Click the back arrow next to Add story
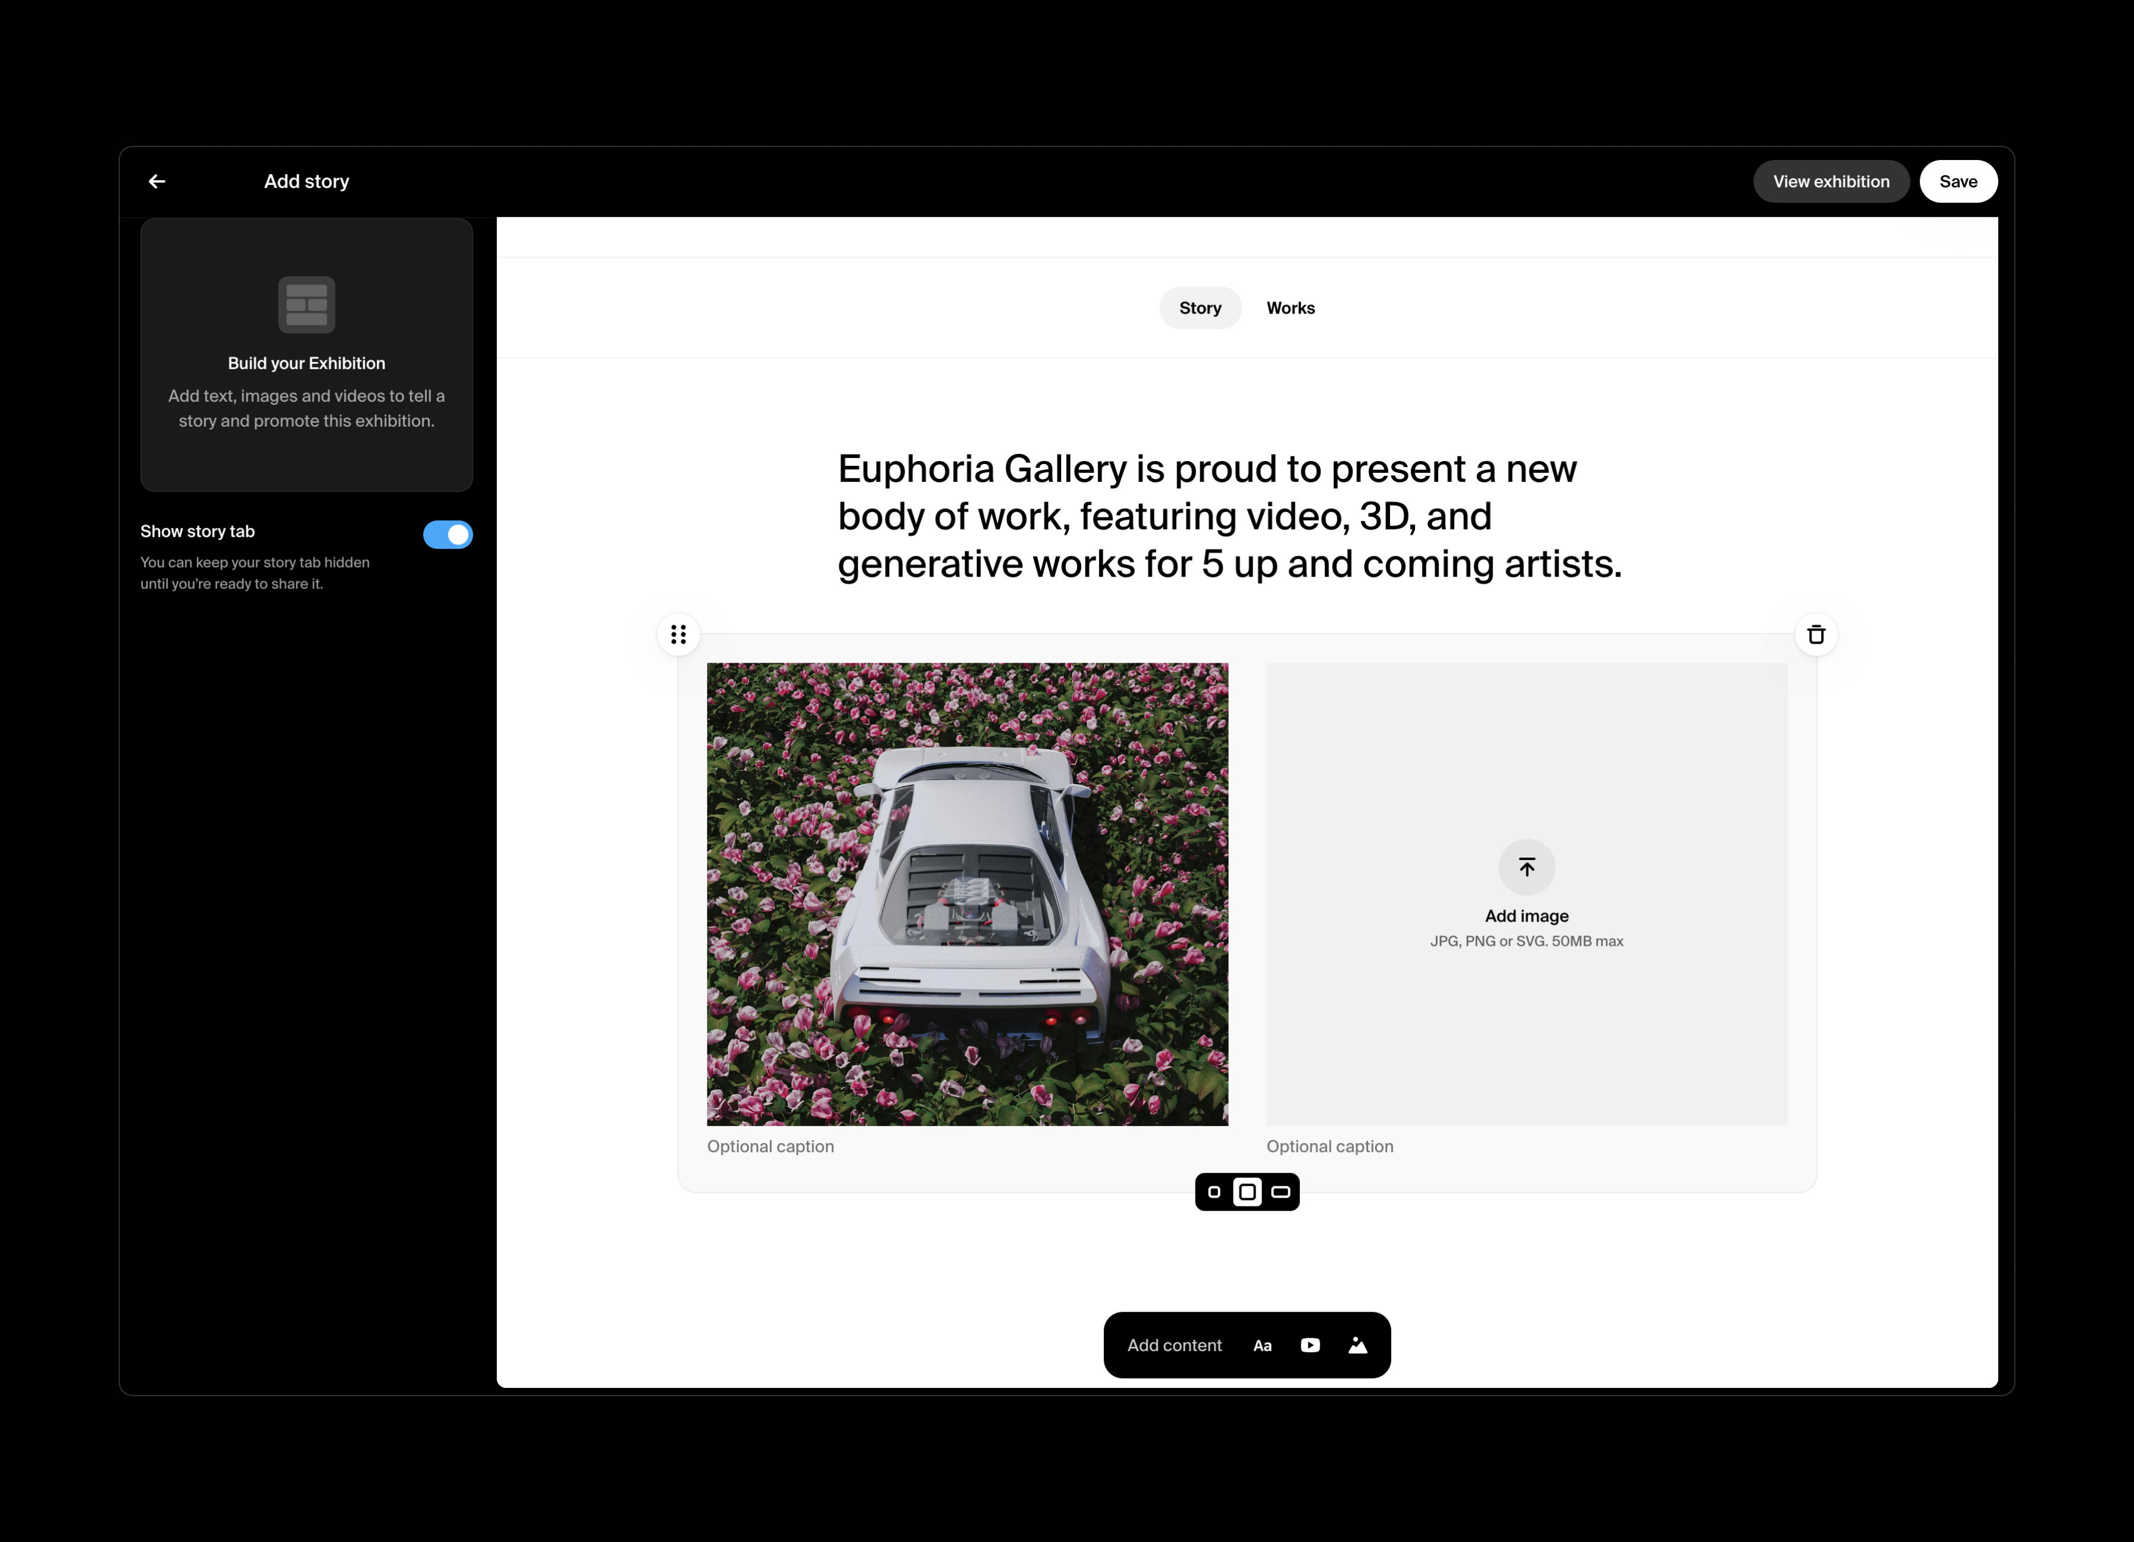2134x1542 pixels. [157, 181]
